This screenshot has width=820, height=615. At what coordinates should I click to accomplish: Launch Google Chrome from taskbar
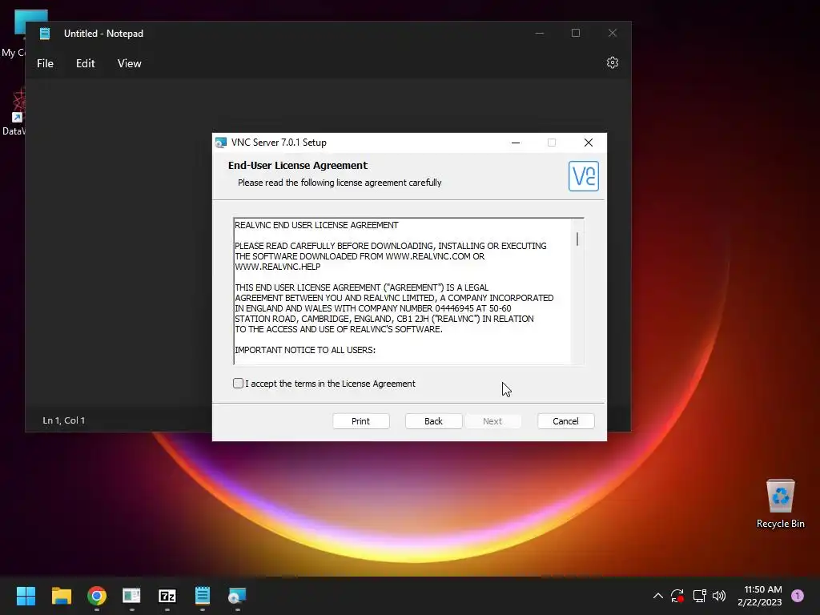[97, 596]
